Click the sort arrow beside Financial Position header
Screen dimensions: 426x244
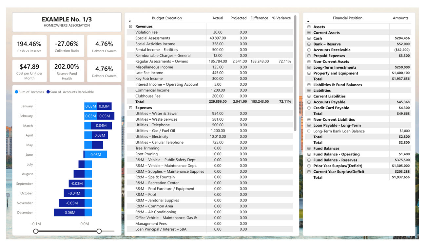coord(308,21)
